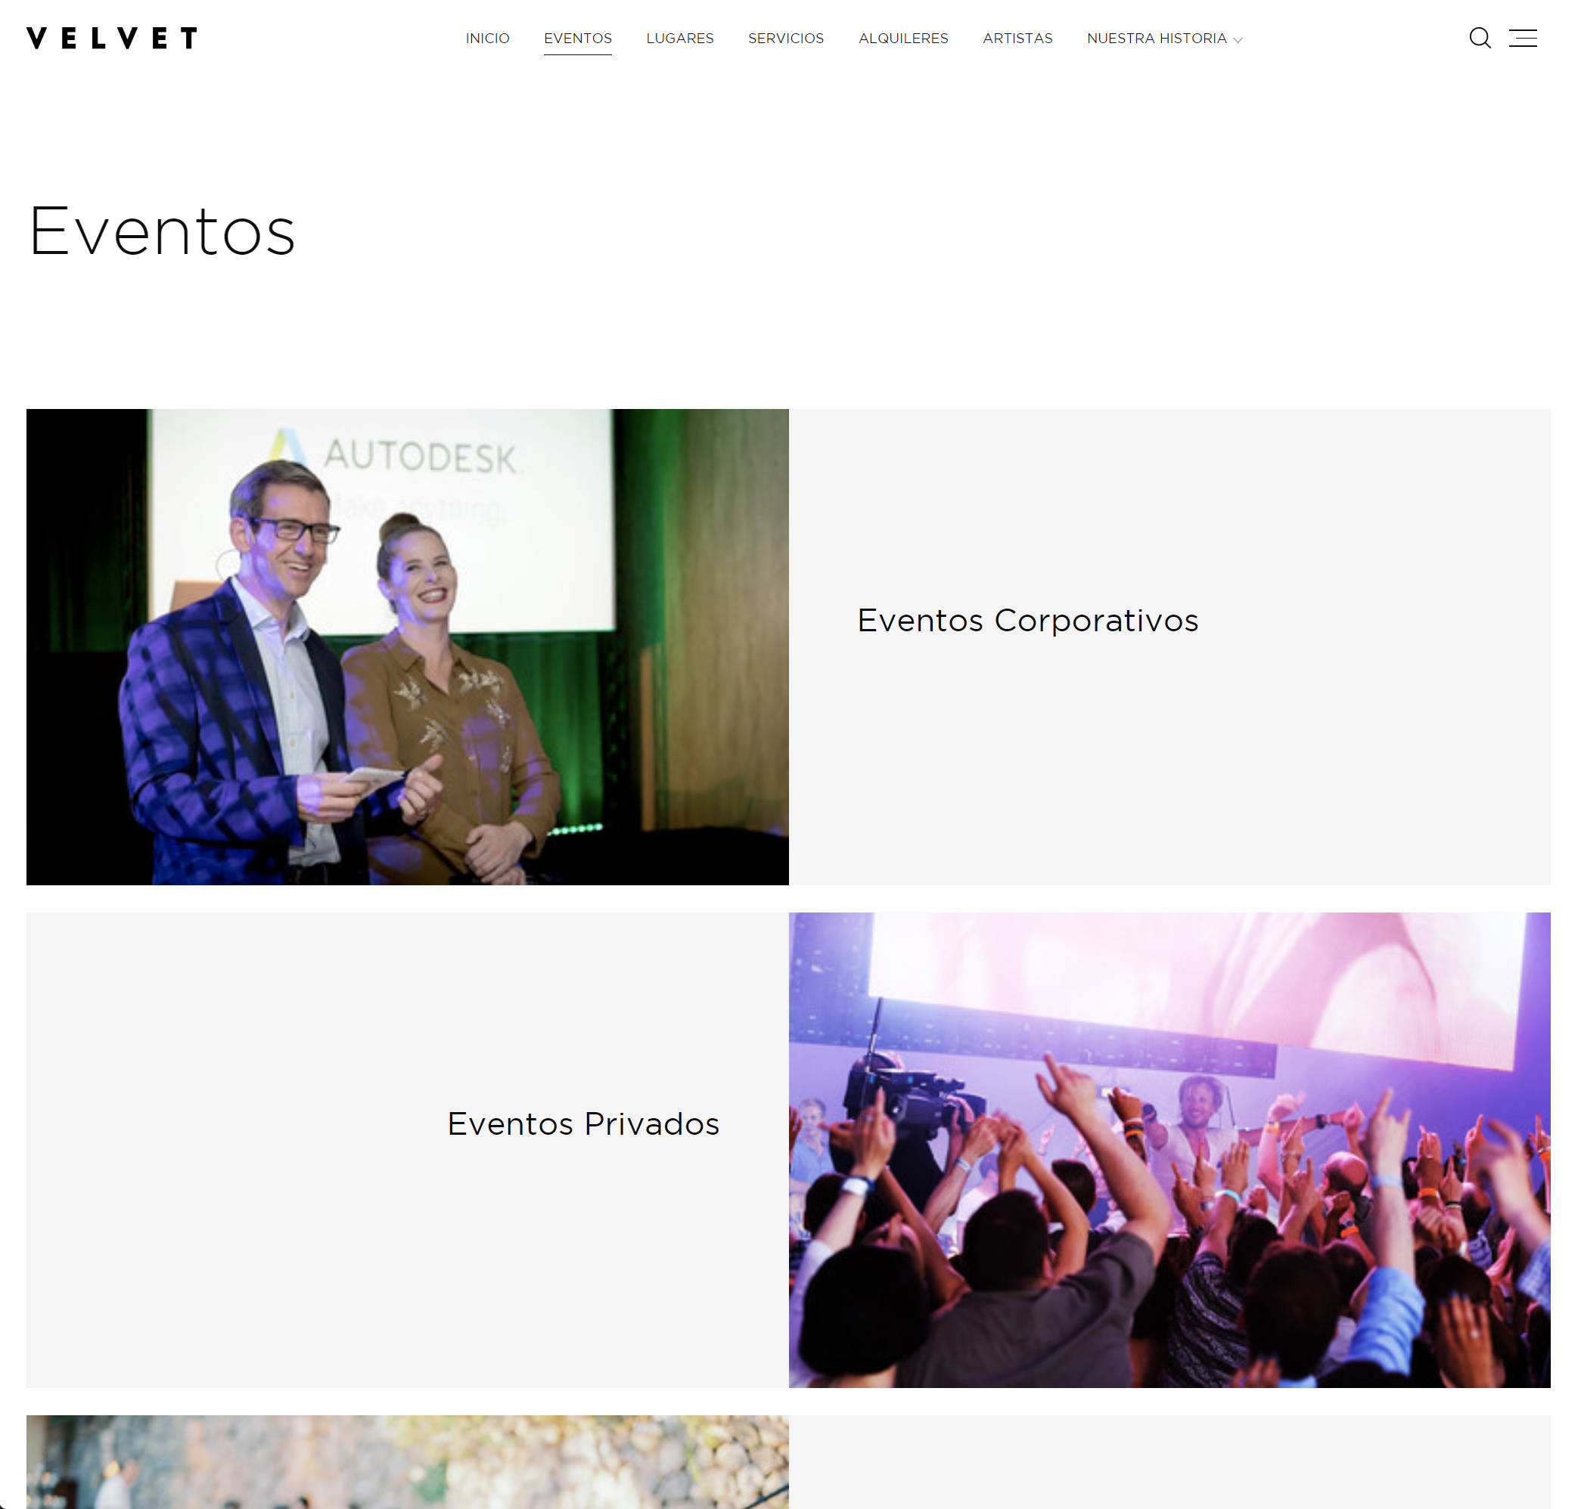Go to the Inicio menu item
Viewport: 1578px width, 1509px height.
(487, 38)
